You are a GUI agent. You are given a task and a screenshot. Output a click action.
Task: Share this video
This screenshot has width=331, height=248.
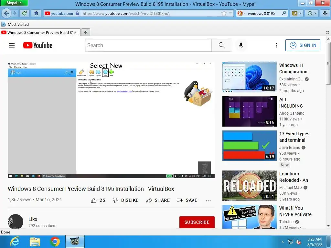(158, 200)
